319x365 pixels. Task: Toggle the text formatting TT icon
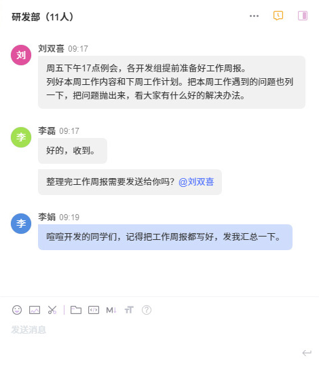pos(129,310)
